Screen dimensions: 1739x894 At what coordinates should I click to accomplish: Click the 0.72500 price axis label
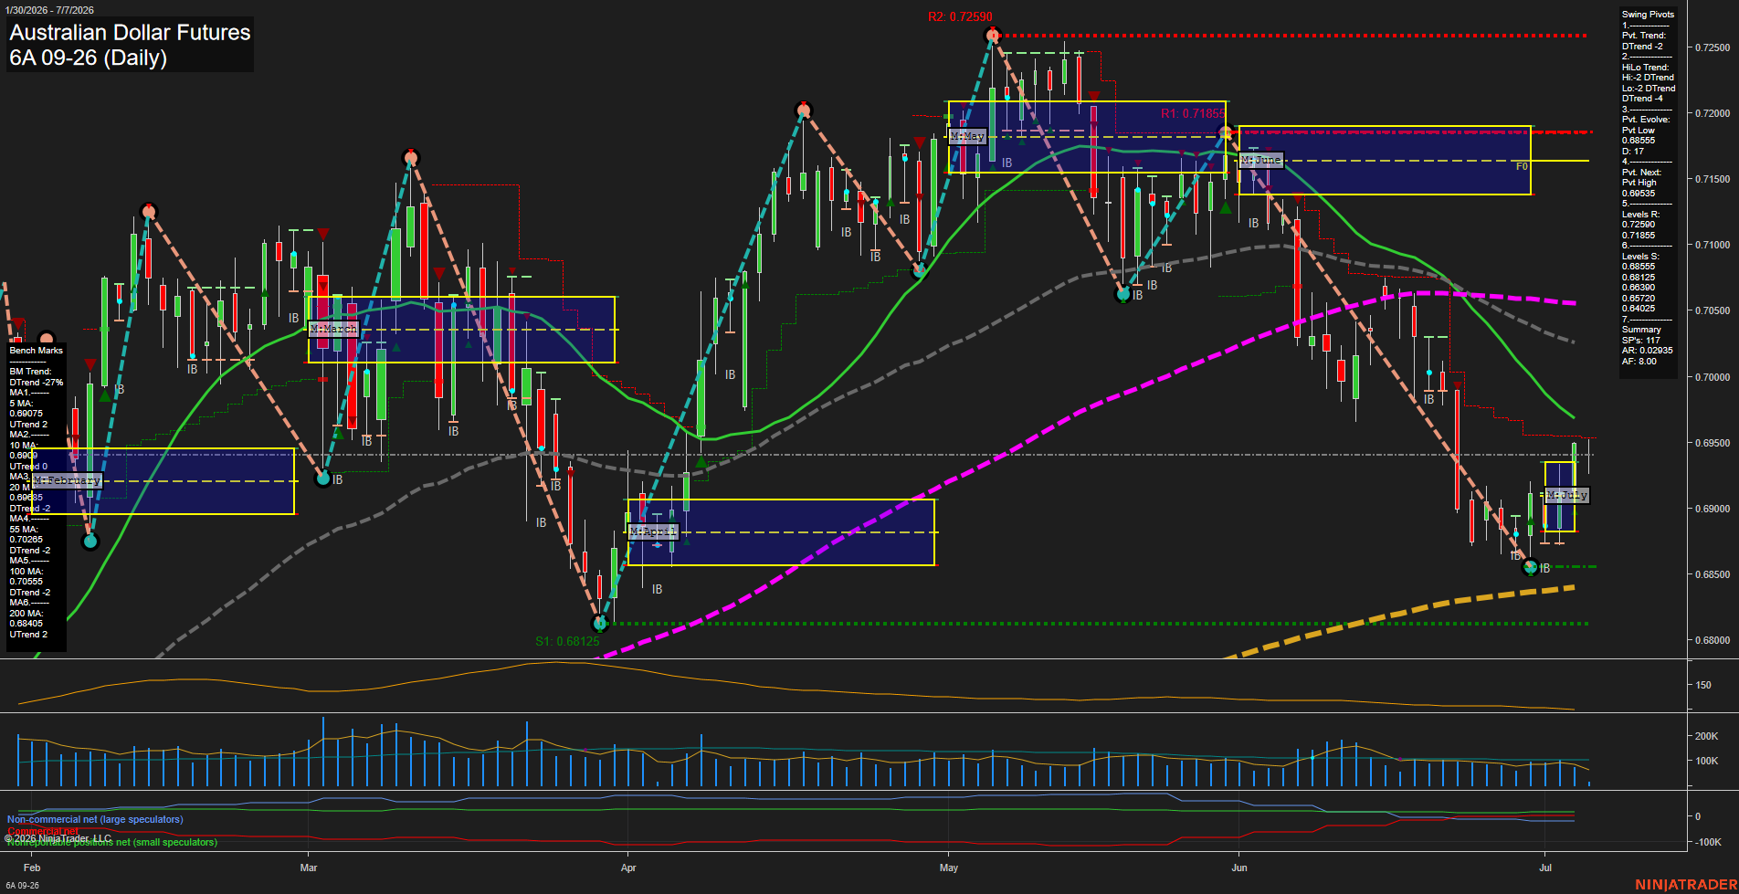tap(1713, 47)
